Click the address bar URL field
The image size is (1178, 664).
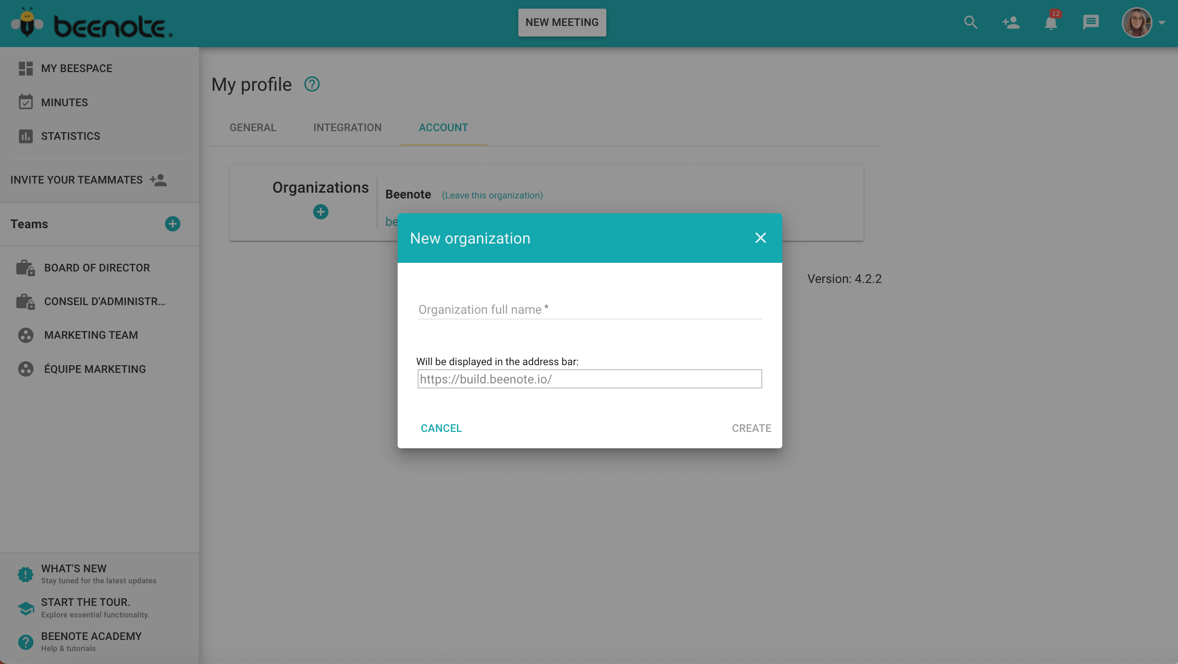tap(589, 379)
